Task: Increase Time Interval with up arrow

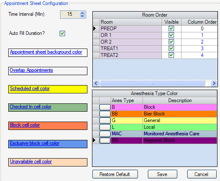Action: click(x=82, y=13)
